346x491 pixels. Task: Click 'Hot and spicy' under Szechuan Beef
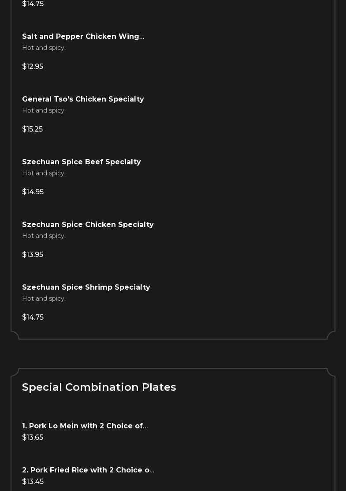tap(44, 174)
